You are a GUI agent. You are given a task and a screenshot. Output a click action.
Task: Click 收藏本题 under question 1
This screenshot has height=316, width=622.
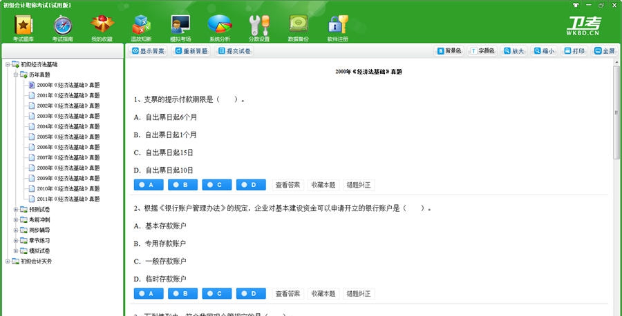(323, 185)
